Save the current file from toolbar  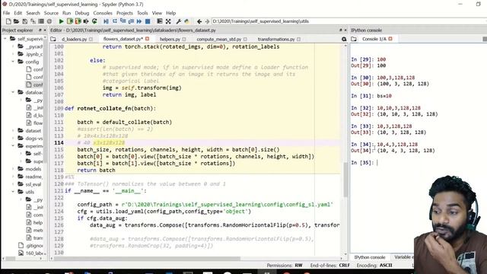point(24,21)
